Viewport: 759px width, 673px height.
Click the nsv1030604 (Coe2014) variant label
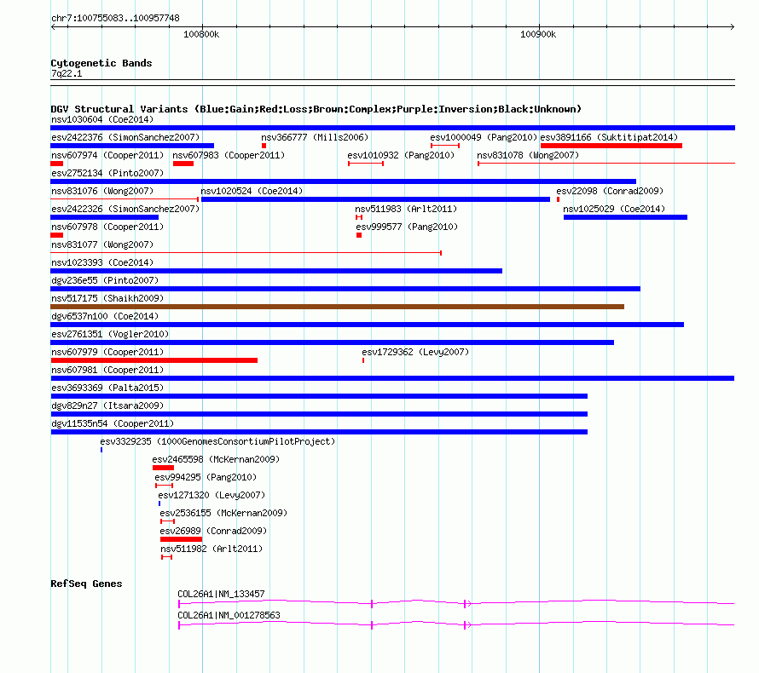(102, 119)
